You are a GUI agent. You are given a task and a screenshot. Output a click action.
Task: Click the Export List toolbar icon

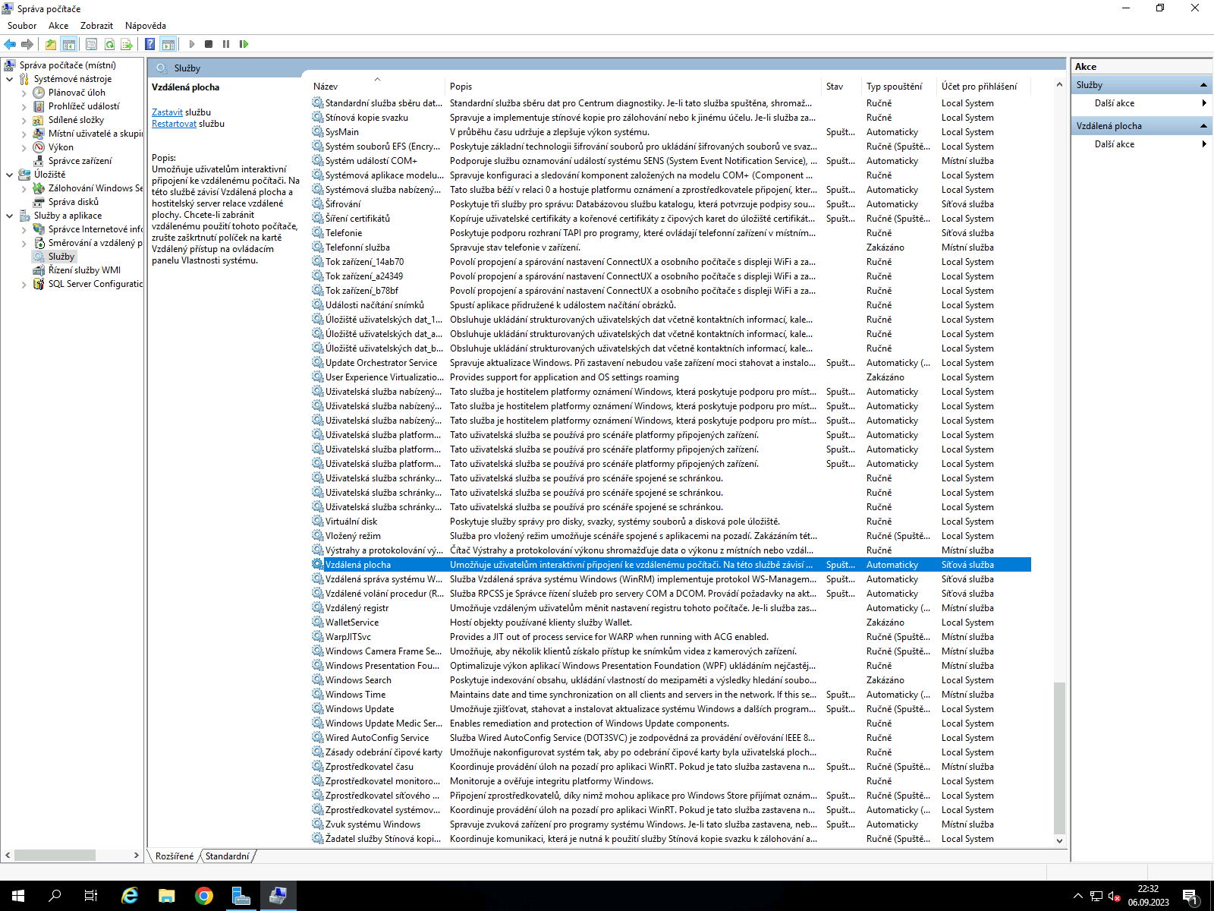(127, 44)
